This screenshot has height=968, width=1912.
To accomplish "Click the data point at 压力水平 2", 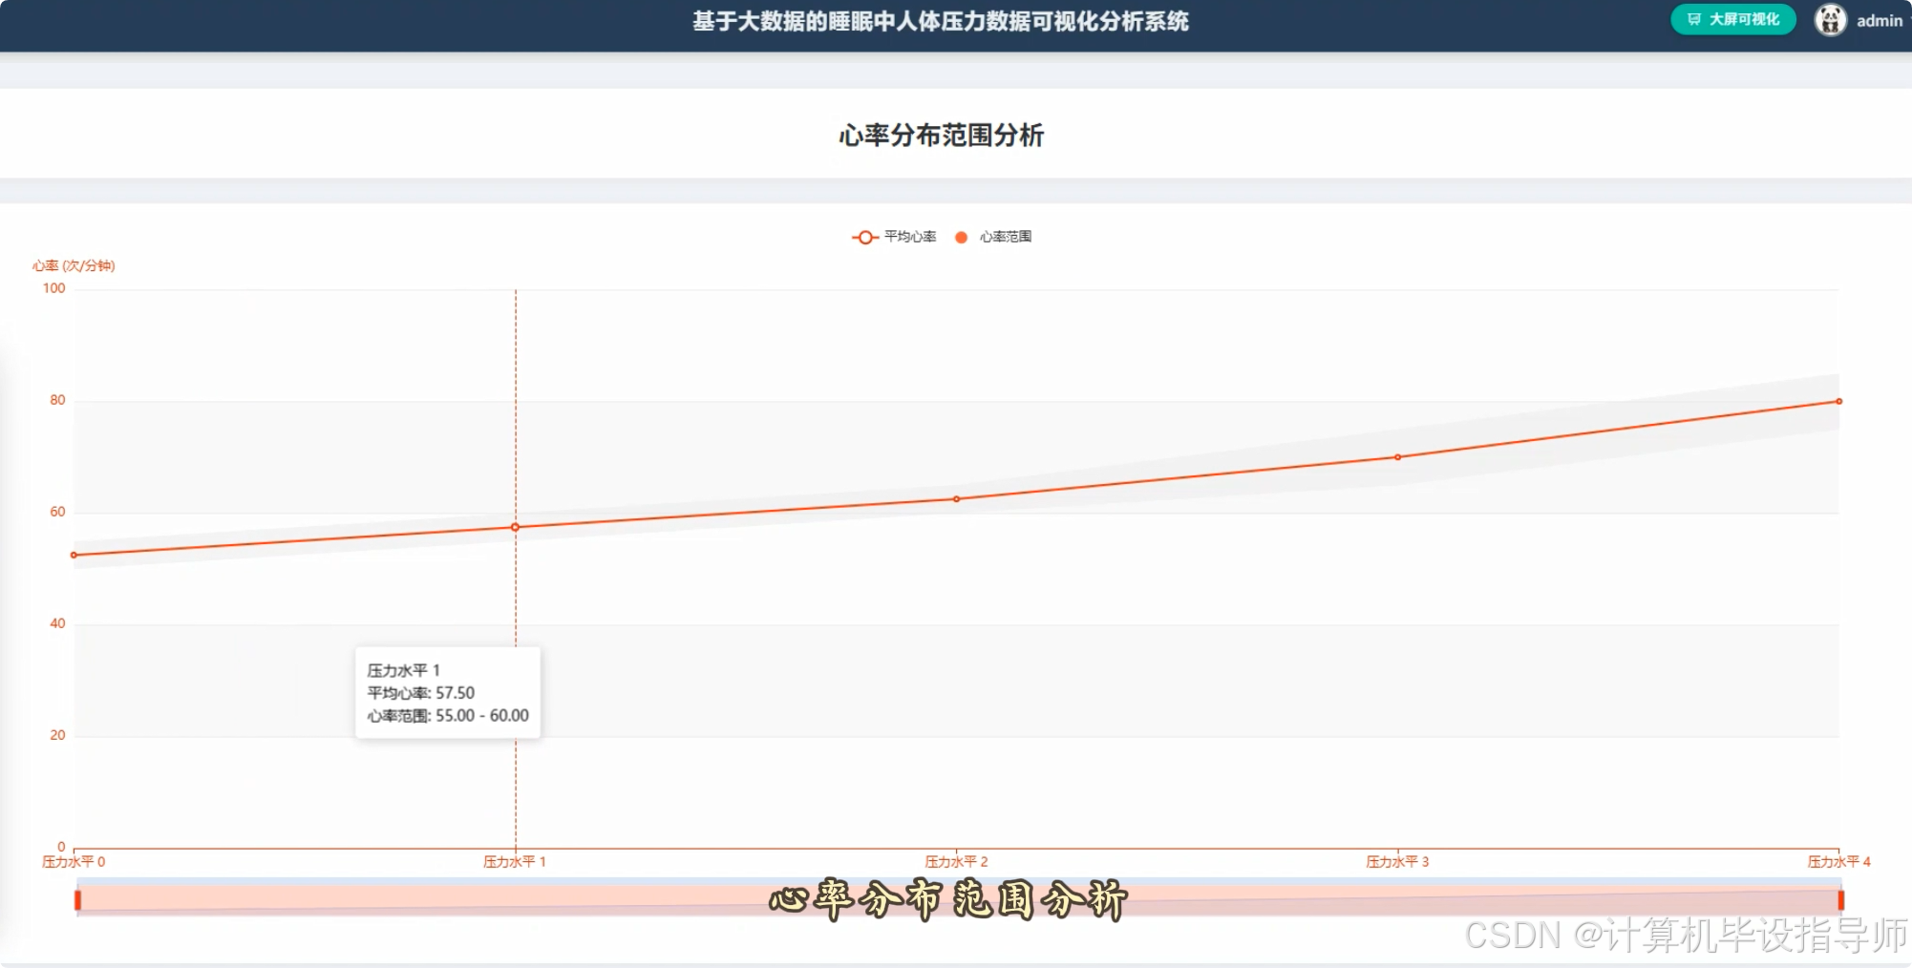I will 956,499.
